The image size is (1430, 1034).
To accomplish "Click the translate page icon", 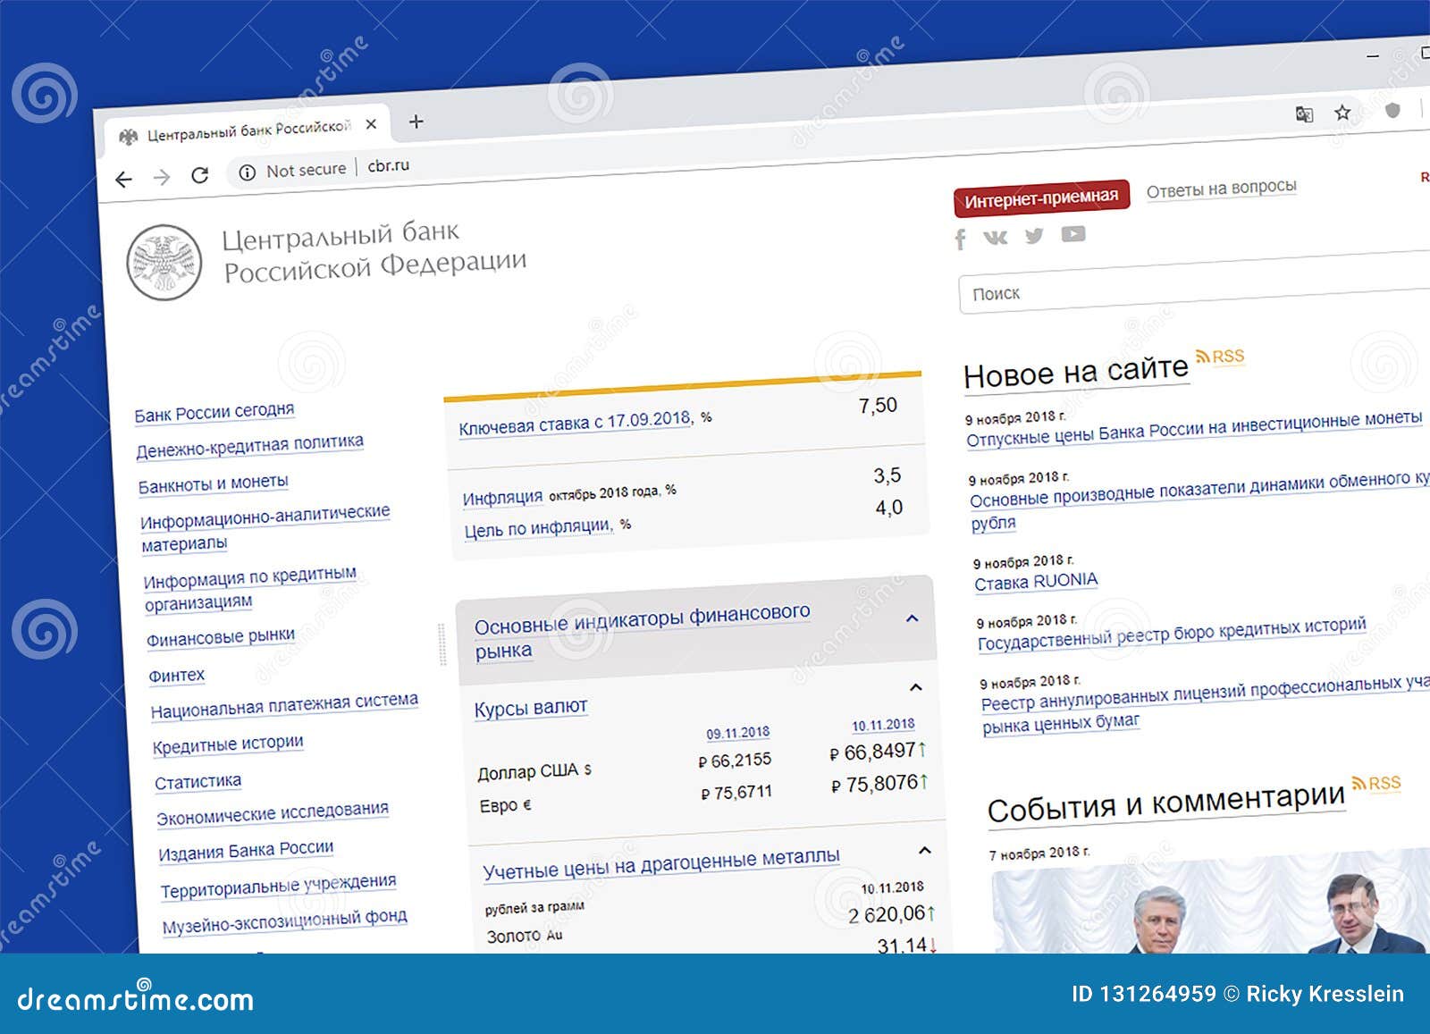I will [x=1304, y=113].
